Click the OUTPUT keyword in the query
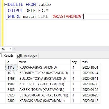This screenshot has width=109, height=109. pyautogui.click(x=15, y=11)
